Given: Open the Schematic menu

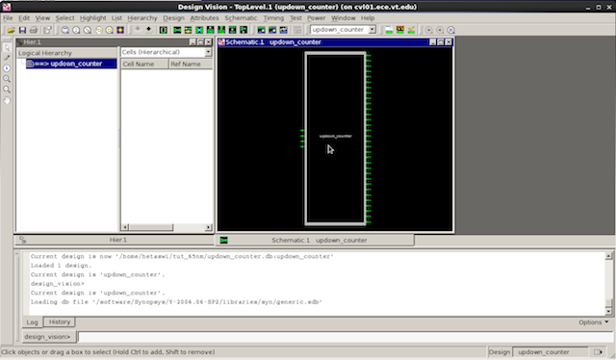Looking at the screenshot, I should [241, 18].
